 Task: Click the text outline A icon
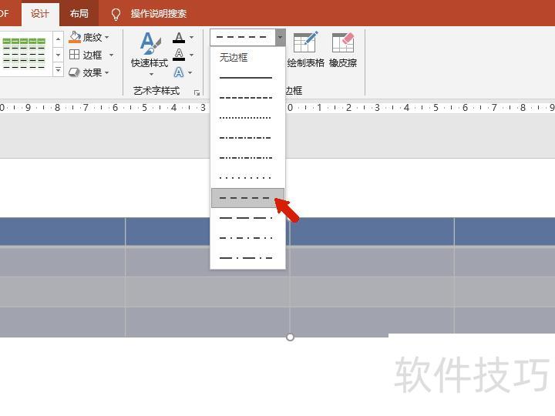pos(179,55)
